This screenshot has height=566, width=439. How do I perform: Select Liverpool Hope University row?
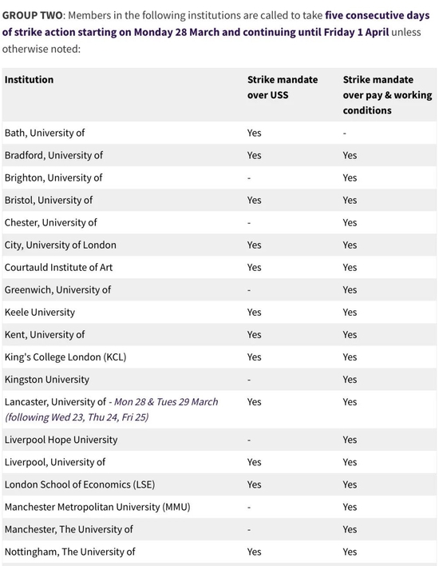(219, 440)
